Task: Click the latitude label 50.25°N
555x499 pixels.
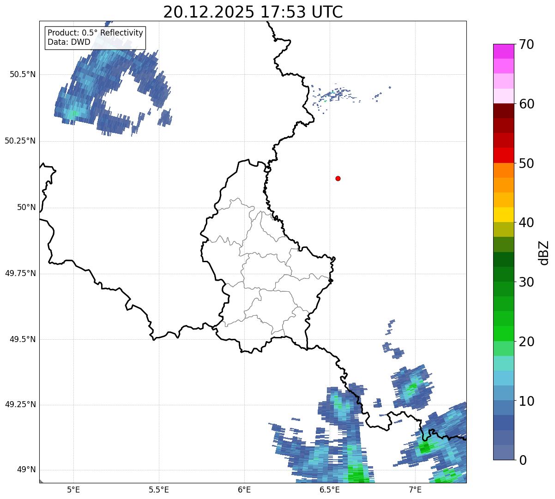Action: coord(20,141)
